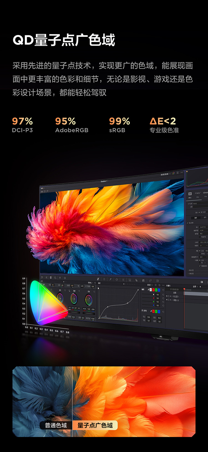Click the blue intensity slider

[x=148, y=305]
